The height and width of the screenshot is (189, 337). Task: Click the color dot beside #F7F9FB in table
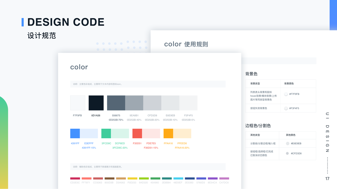tap(286, 94)
